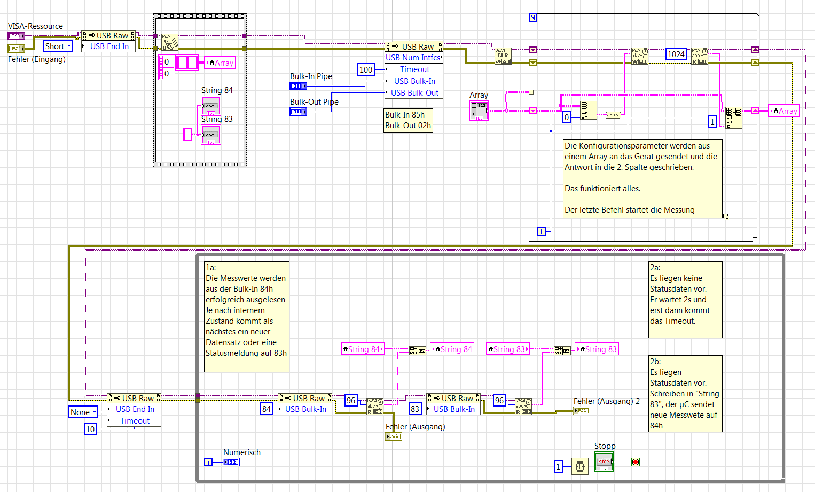This screenshot has height=492, width=815.
Task: Click the Array local variable in the sequence frame
Action: click(x=220, y=63)
